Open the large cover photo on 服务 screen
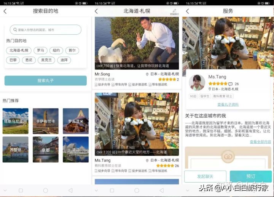 click(228, 43)
